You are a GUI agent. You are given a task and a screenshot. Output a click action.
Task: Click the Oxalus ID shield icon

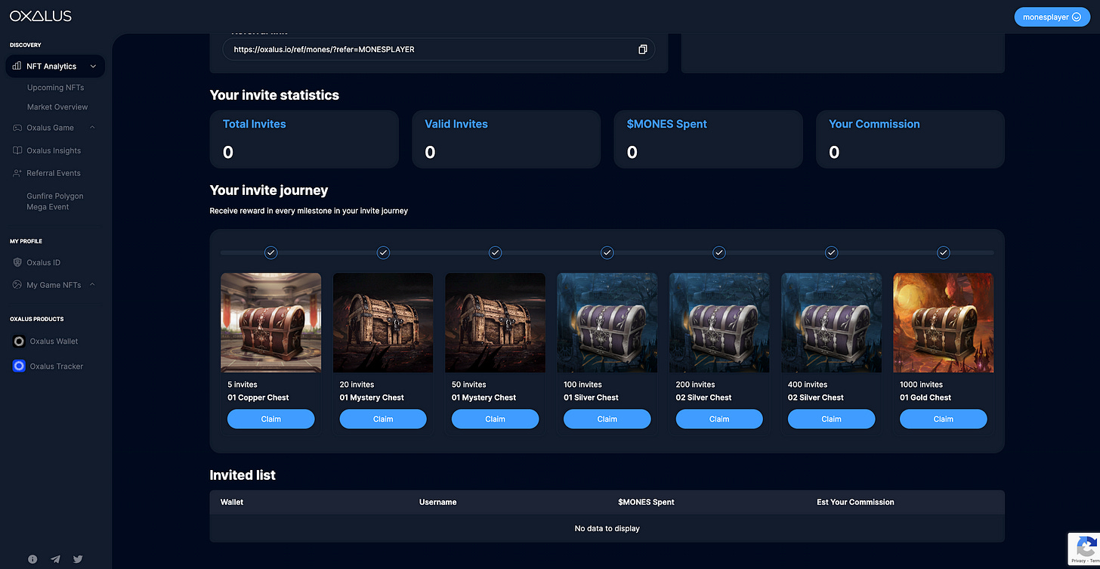click(x=18, y=262)
